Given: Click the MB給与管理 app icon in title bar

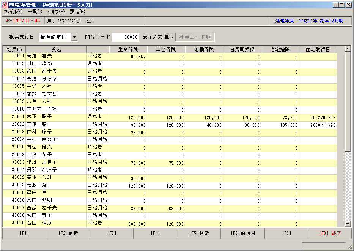Looking at the screenshot, I should (5, 5).
